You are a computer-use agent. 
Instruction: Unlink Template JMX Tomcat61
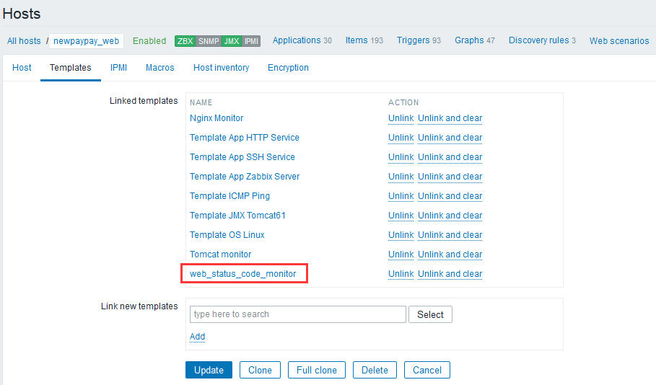[x=401, y=216]
